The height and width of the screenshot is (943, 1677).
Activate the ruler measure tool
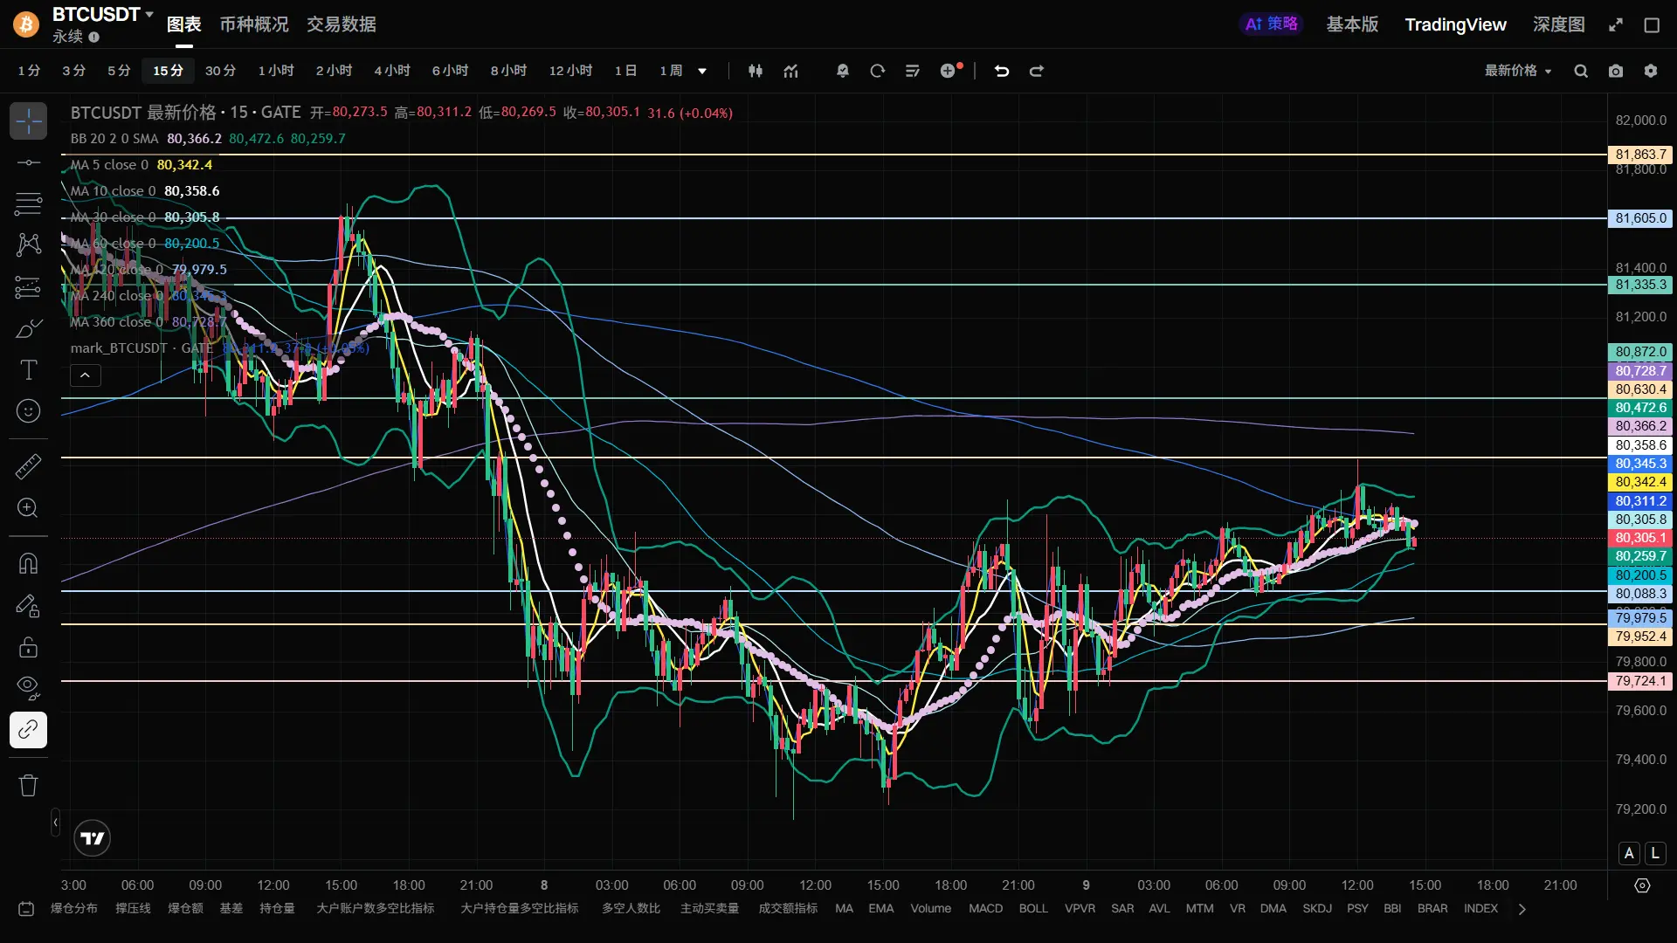[28, 466]
